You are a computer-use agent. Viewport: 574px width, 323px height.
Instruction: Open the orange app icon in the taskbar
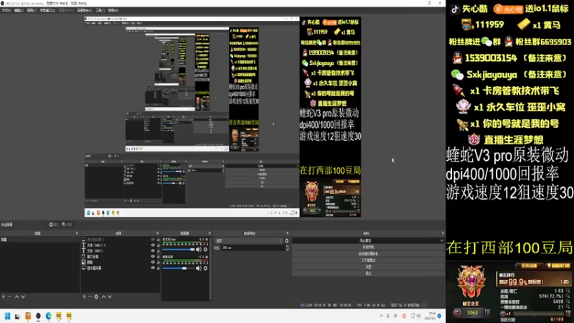pyautogui.click(x=28, y=316)
